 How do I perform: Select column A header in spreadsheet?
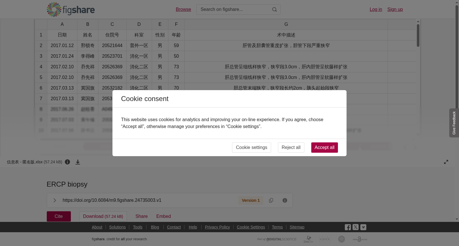coord(62,24)
